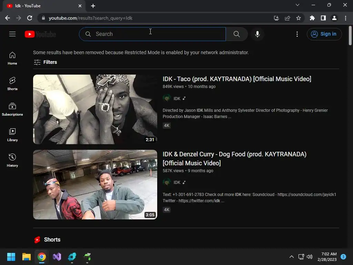Open the Chrome profile menu
The image size is (353, 265).
pyautogui.click(x=334, y=18)
